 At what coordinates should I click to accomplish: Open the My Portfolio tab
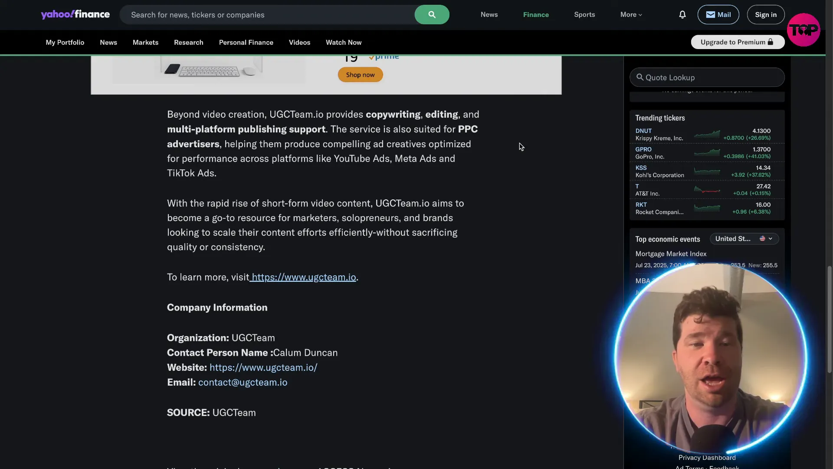(x=65, y=42)
